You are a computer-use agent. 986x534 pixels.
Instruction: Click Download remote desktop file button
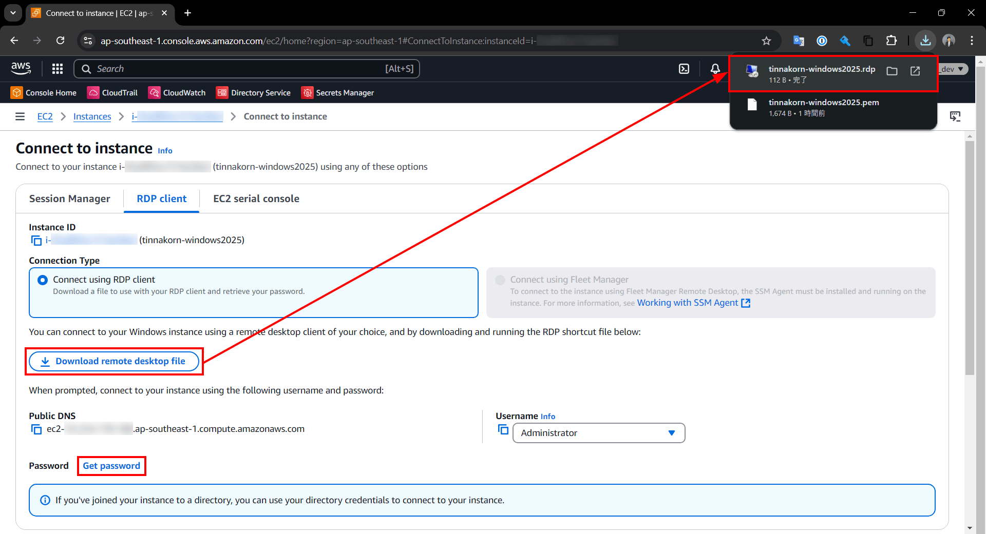114,361
